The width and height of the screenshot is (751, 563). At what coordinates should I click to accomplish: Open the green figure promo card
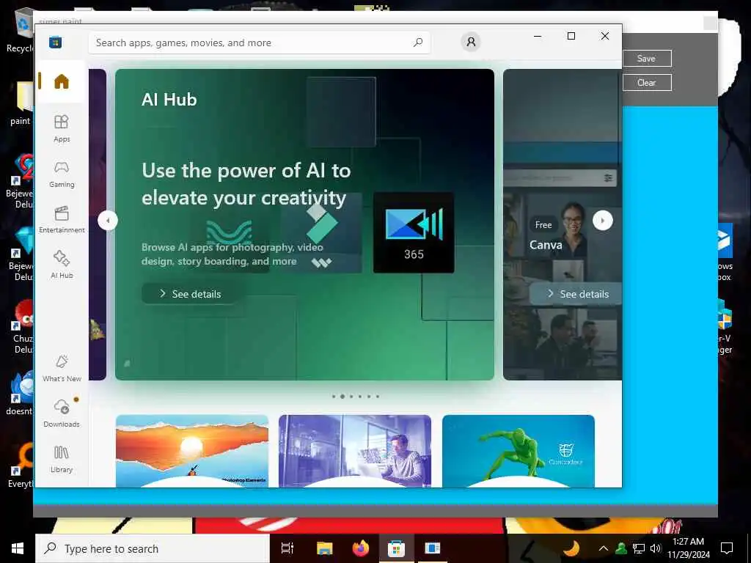pyautogui.click(x=519, y=451)
